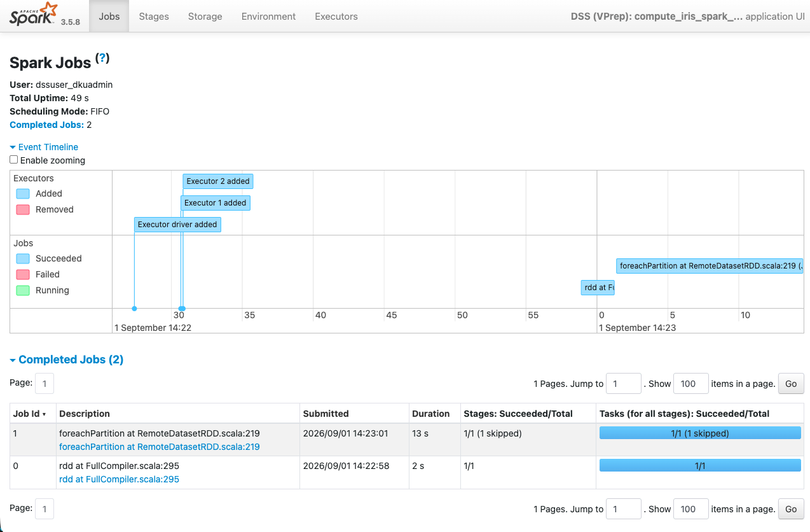Click the red Failed jobs legend swatch
The height and width of the screenshot is (532, 810).
tap(23, 274)
